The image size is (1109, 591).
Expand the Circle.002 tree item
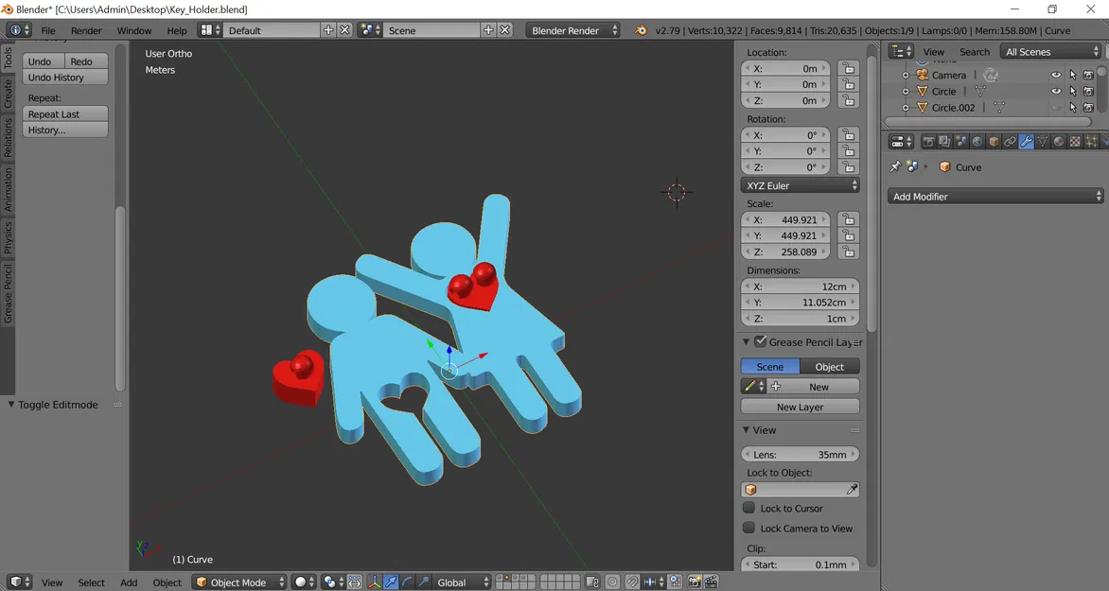[x=906, y=108]
